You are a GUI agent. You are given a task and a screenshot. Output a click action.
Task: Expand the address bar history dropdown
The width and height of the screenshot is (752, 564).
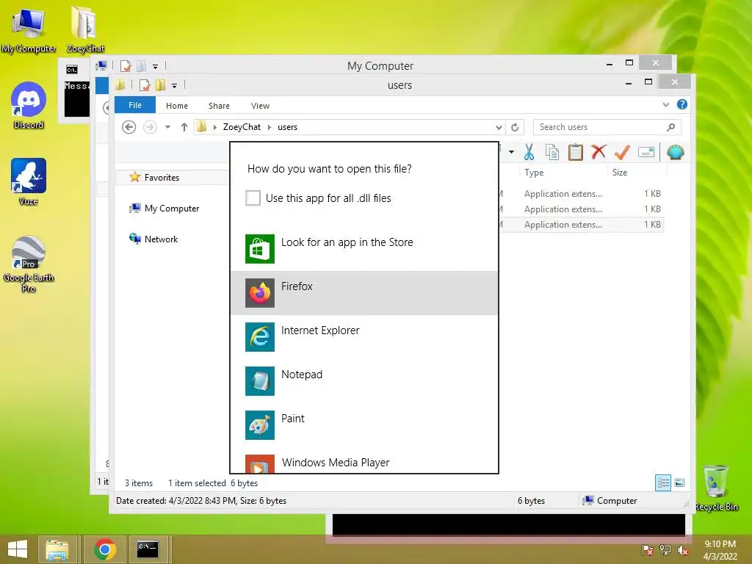pos(499,127)
